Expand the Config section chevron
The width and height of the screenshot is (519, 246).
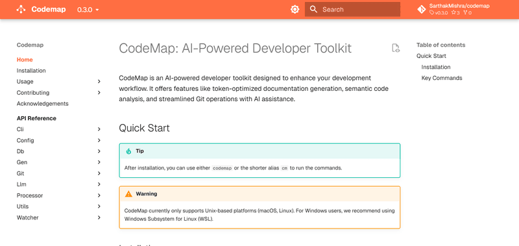(99, 140)
